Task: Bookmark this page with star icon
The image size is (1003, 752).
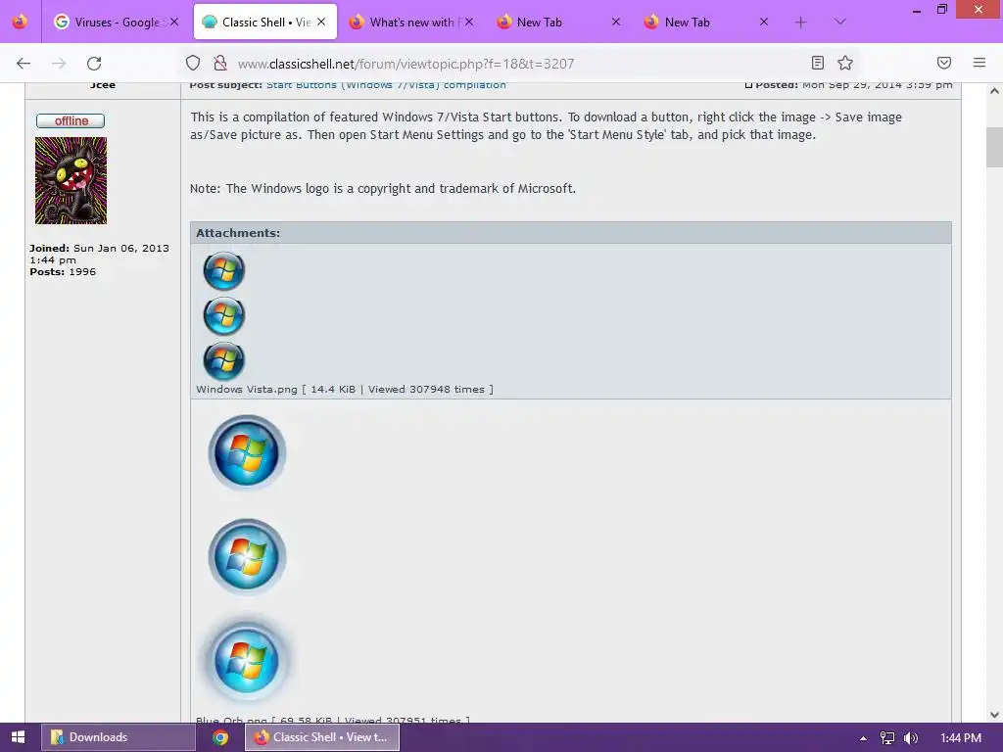Action: tap(845, 63)
